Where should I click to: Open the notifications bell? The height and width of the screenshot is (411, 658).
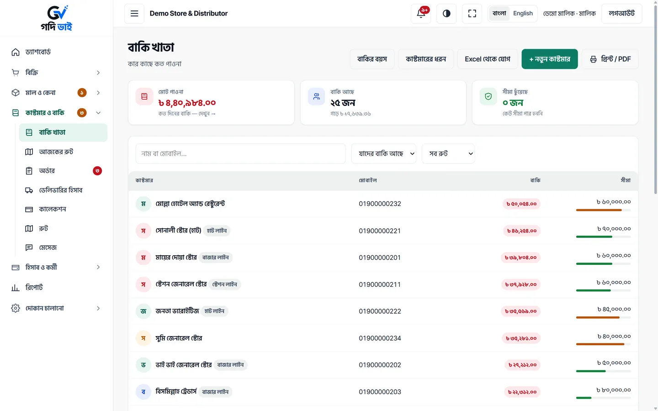tap(421, 14)
